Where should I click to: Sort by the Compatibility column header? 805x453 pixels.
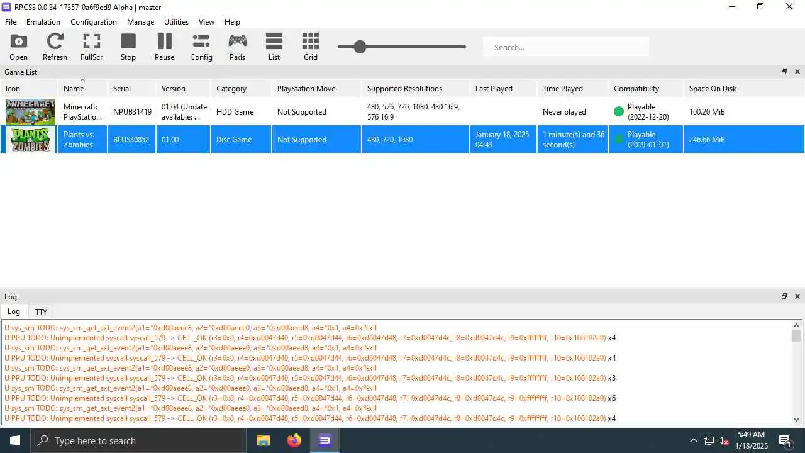(646, 88)
